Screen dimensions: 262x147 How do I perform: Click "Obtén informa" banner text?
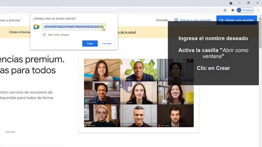[x=20, y=32]
